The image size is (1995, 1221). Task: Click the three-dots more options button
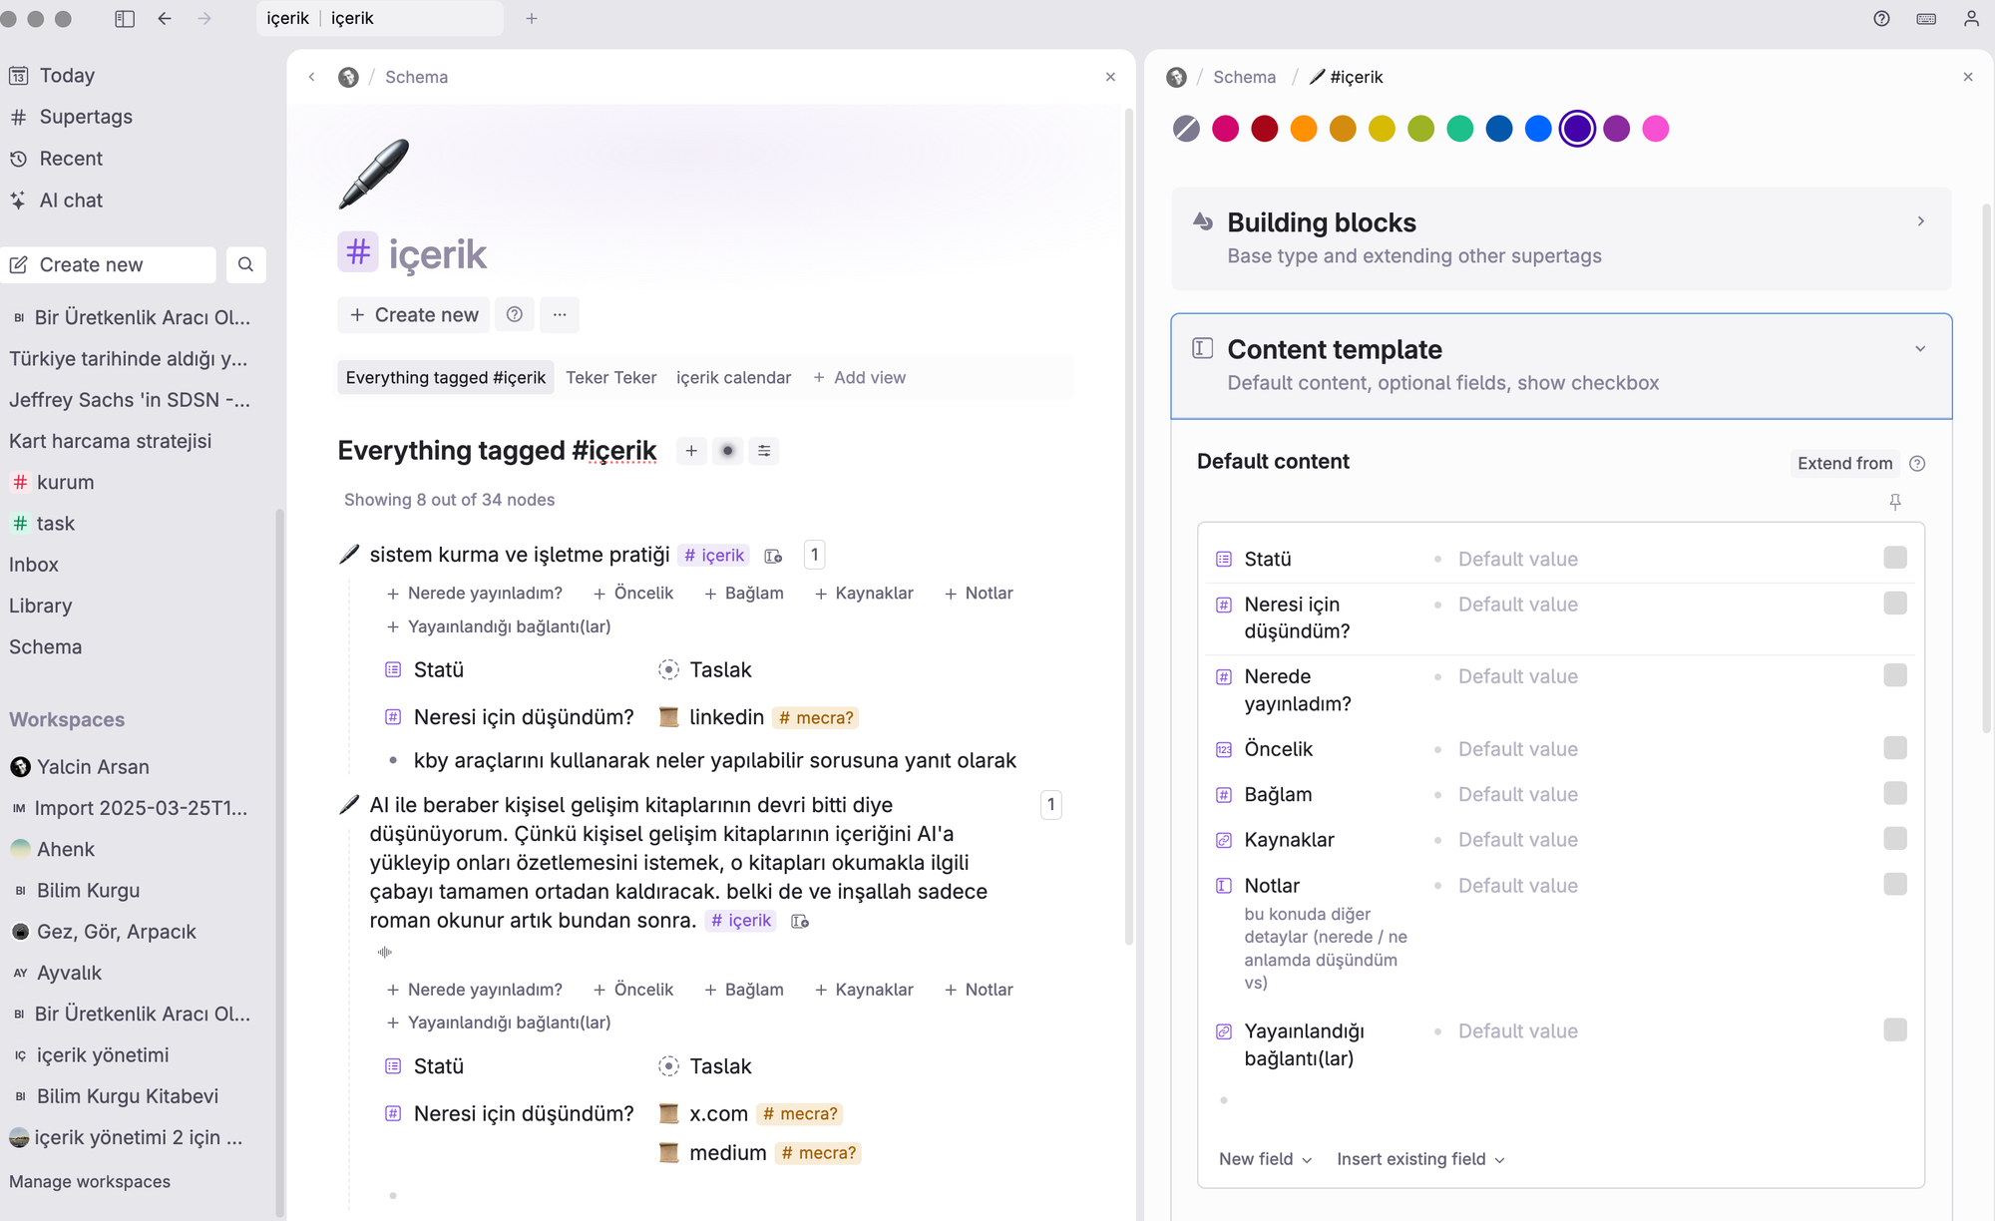tap(560, 314)
